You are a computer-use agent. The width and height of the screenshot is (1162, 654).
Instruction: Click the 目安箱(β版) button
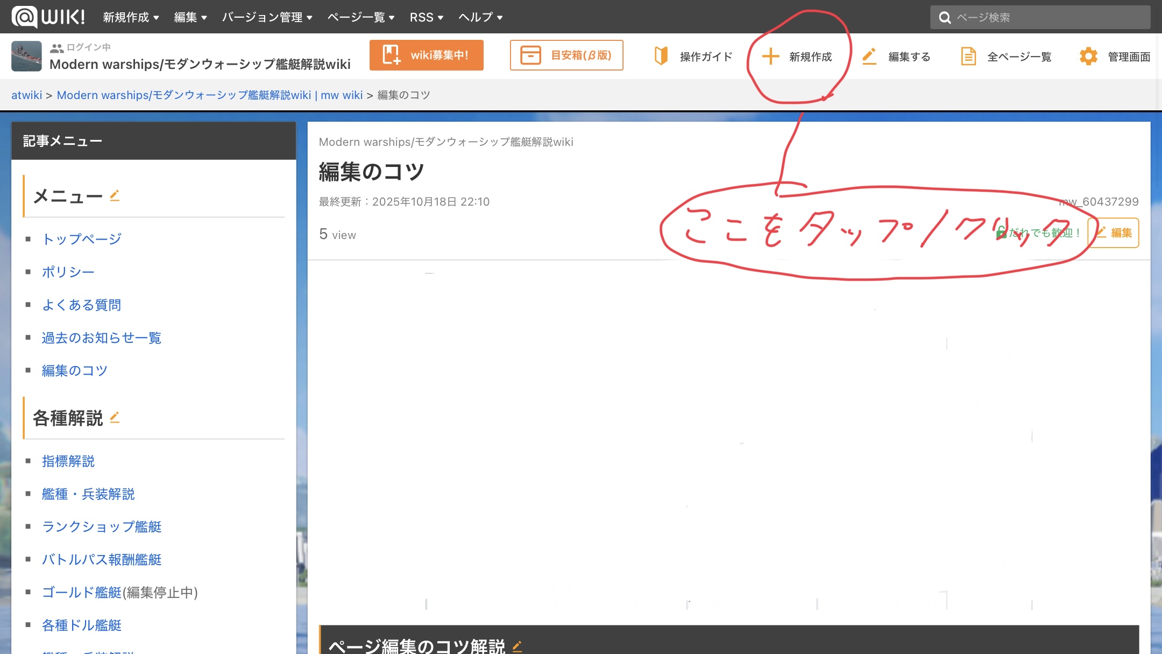click(x=566, y=55)
